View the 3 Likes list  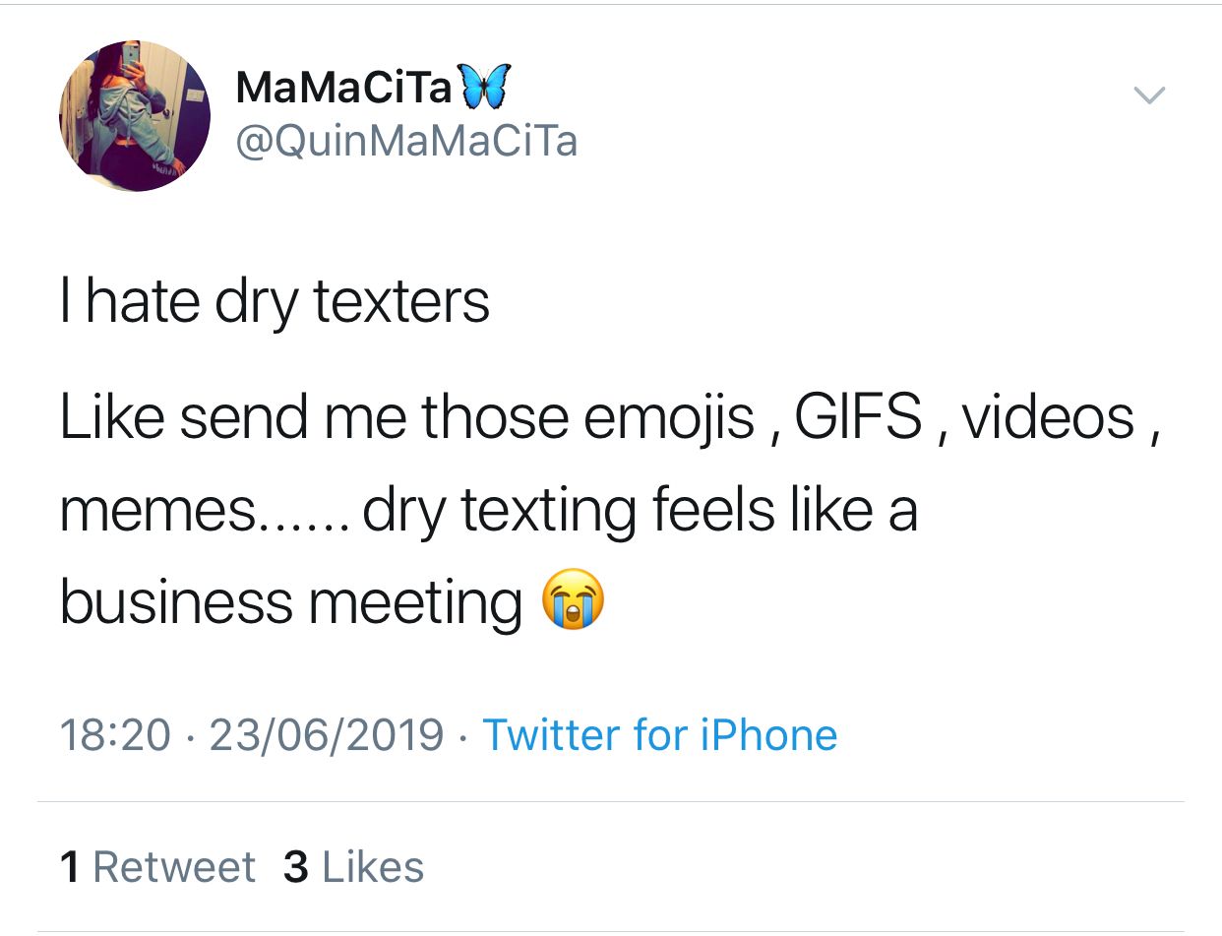tap(353, 867)
